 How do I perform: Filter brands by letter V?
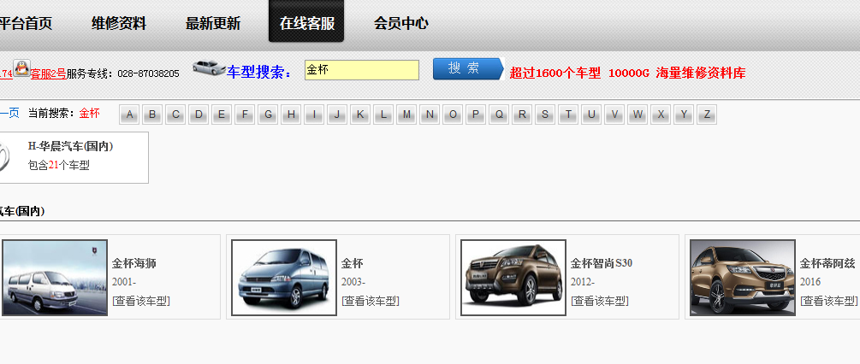coord(614,115)
